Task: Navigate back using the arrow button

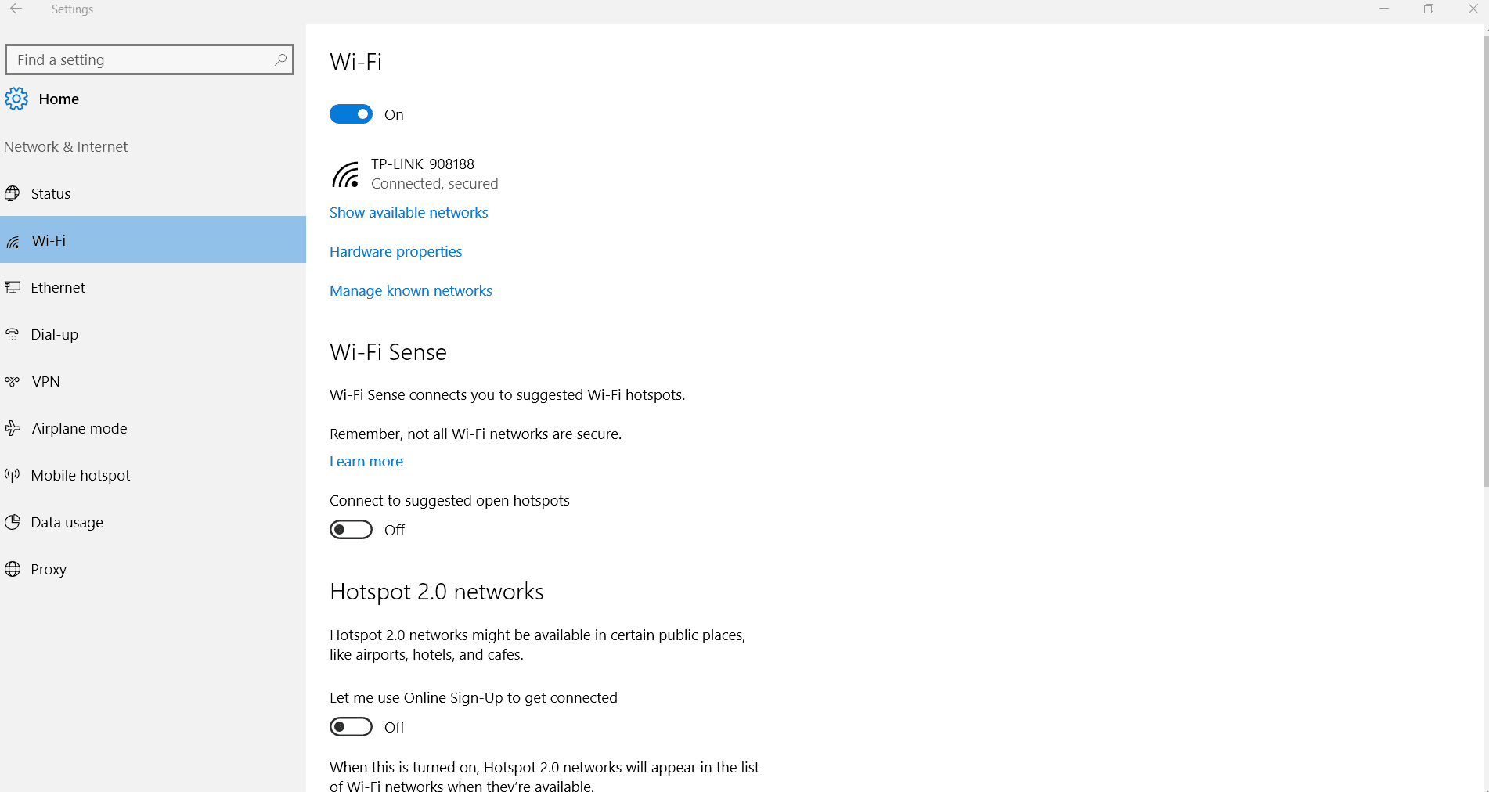Action: pos(16,9)
